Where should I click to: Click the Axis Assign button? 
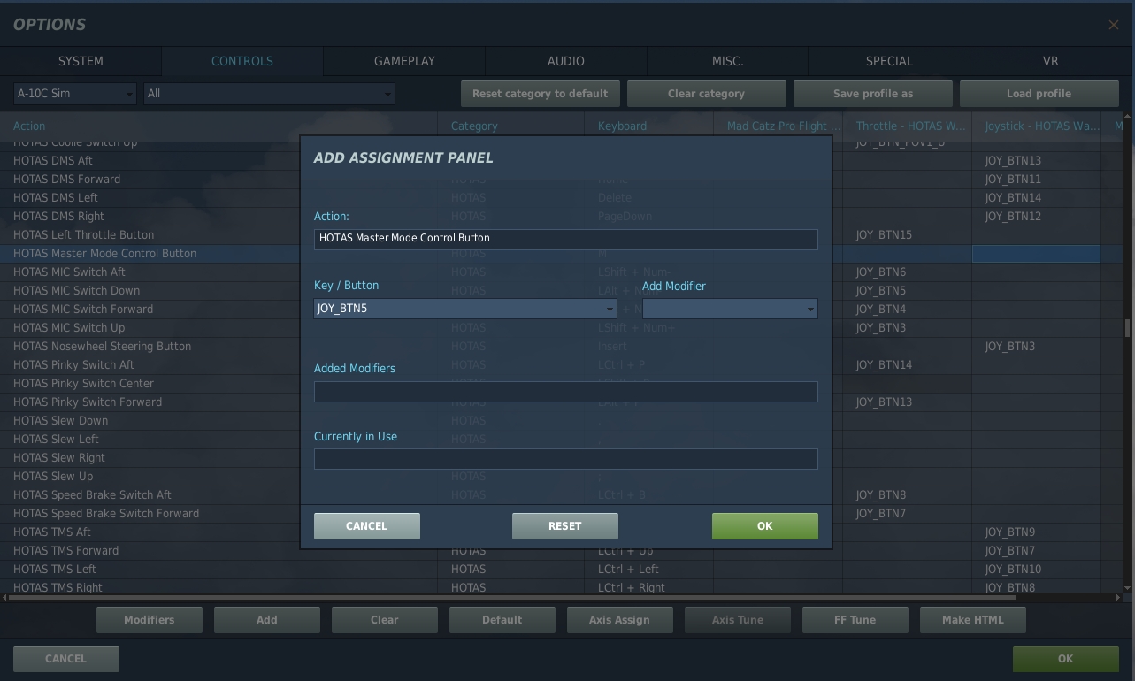620,620
